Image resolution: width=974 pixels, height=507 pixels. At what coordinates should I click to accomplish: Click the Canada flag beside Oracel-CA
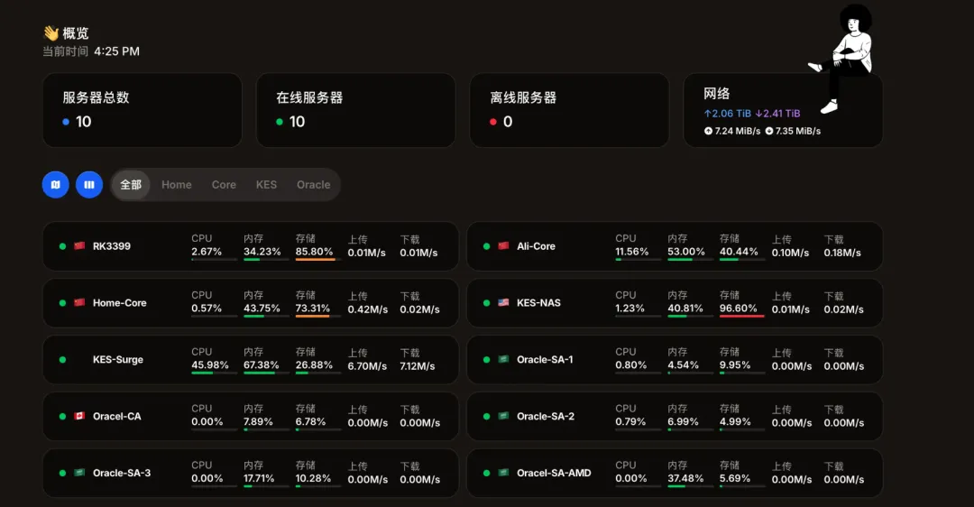pos(79,417)
